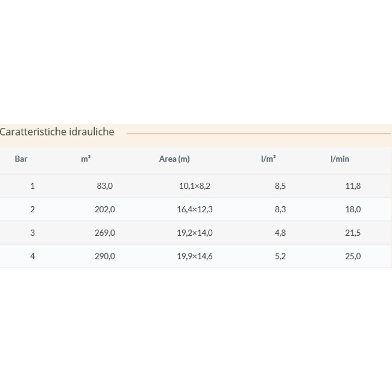
Task: Select area cell 16,4×12,3
Action: (195, 209)
